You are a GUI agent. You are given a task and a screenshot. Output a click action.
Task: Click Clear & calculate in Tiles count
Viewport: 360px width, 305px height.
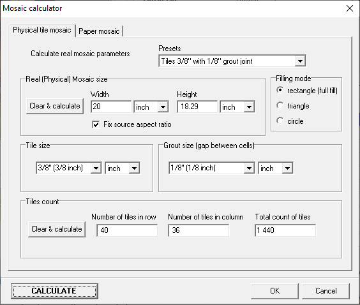point(57,229)
